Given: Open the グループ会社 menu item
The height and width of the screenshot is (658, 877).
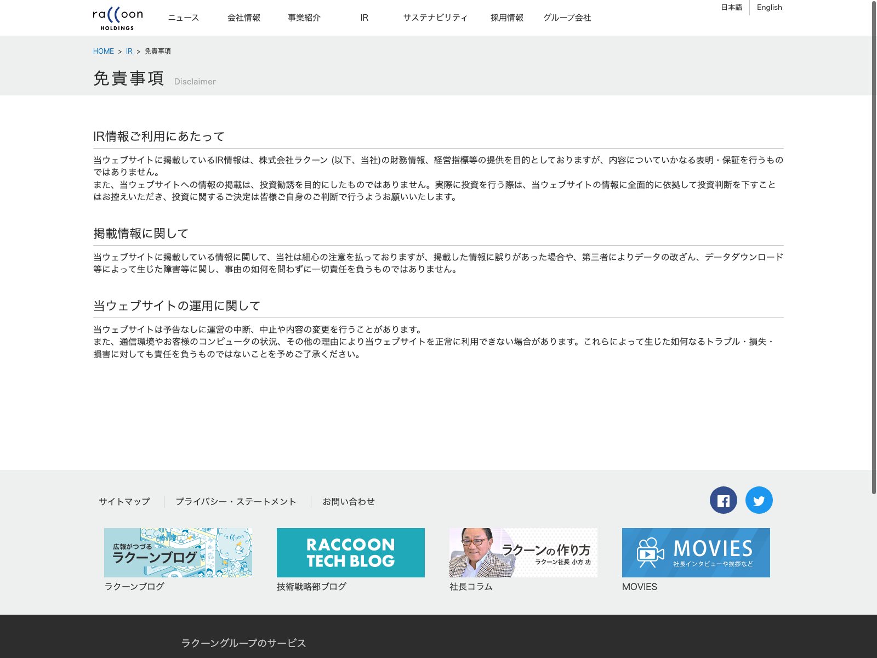Looking at the screenshot, I should point(567,18).
